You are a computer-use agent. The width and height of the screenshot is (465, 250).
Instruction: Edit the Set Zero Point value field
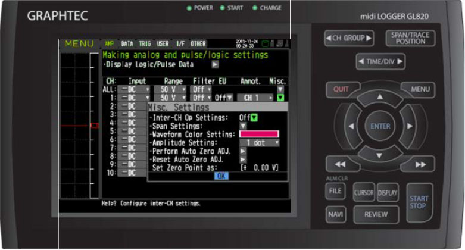pos(260,168)
